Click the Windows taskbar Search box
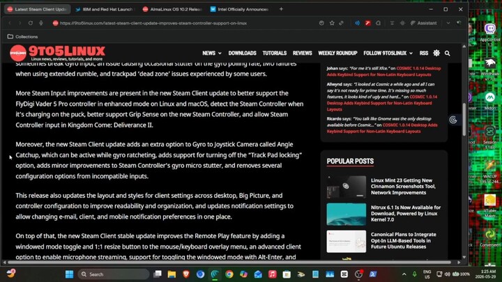This screenshot has height=282, width=502. point(114,274)
